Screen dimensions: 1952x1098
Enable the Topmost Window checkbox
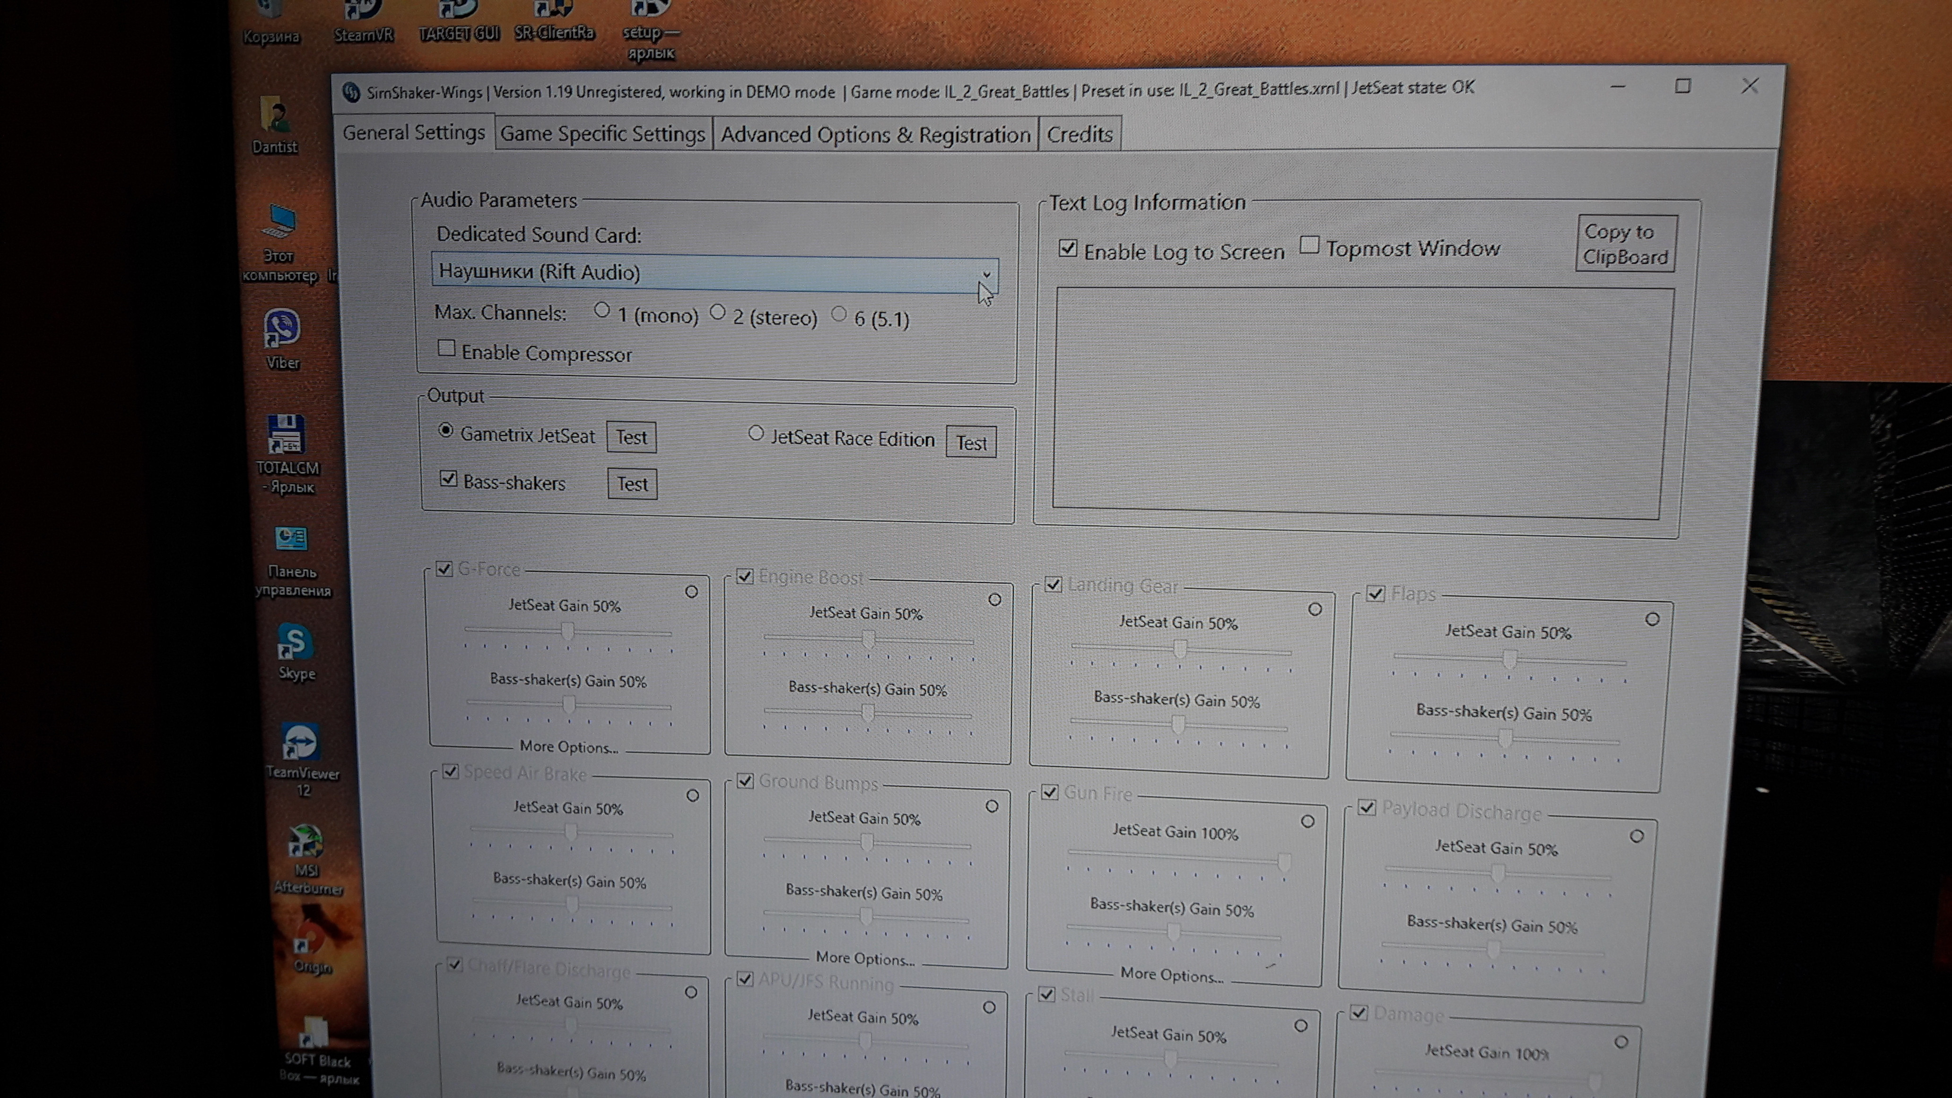[1309, 245]
